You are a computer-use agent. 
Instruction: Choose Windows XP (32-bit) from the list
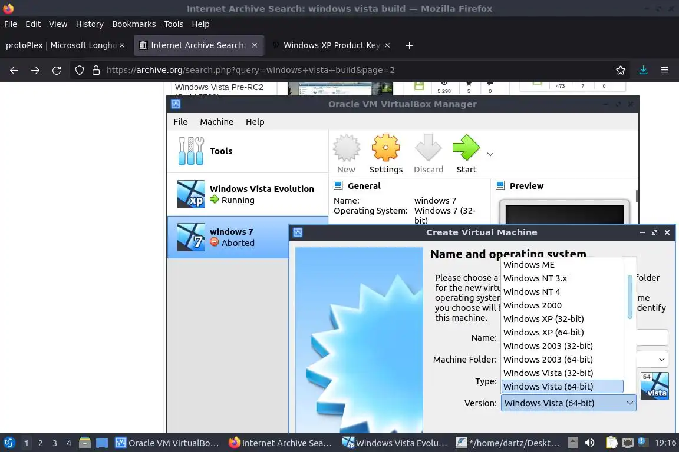point(562,319)
